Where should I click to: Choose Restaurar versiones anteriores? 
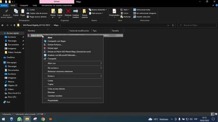tap(73, 72)
